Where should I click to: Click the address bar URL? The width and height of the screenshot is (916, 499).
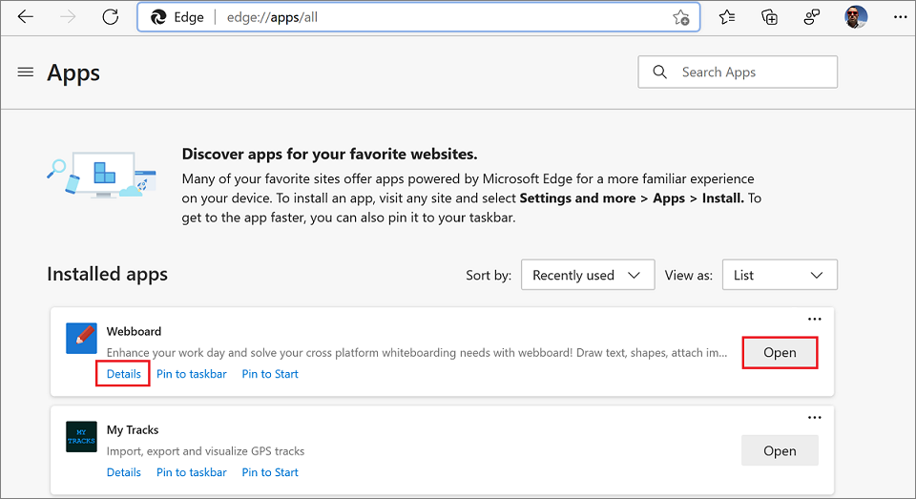[x=272, y=17]
